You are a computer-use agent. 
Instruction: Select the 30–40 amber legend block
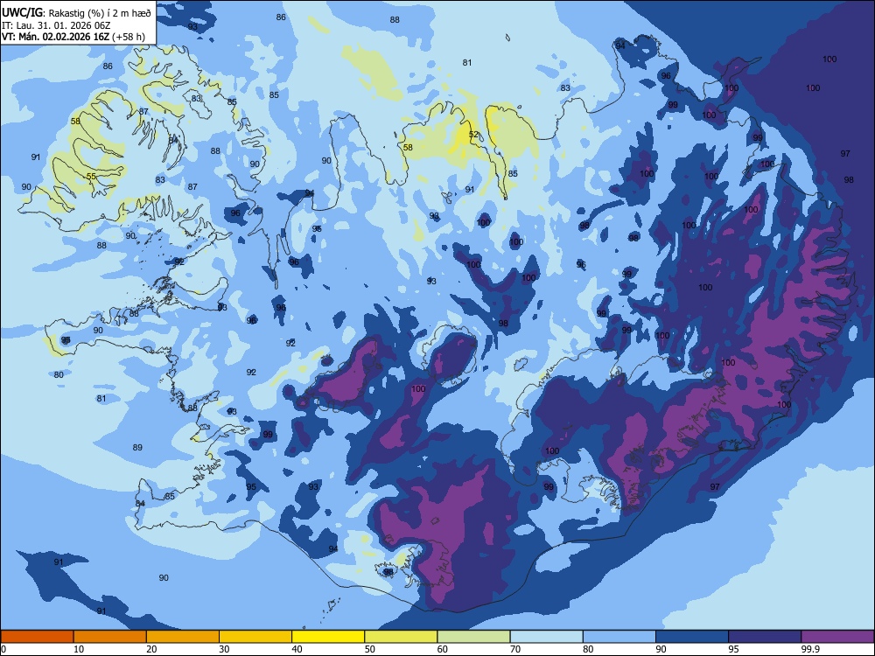click(255, 637)
